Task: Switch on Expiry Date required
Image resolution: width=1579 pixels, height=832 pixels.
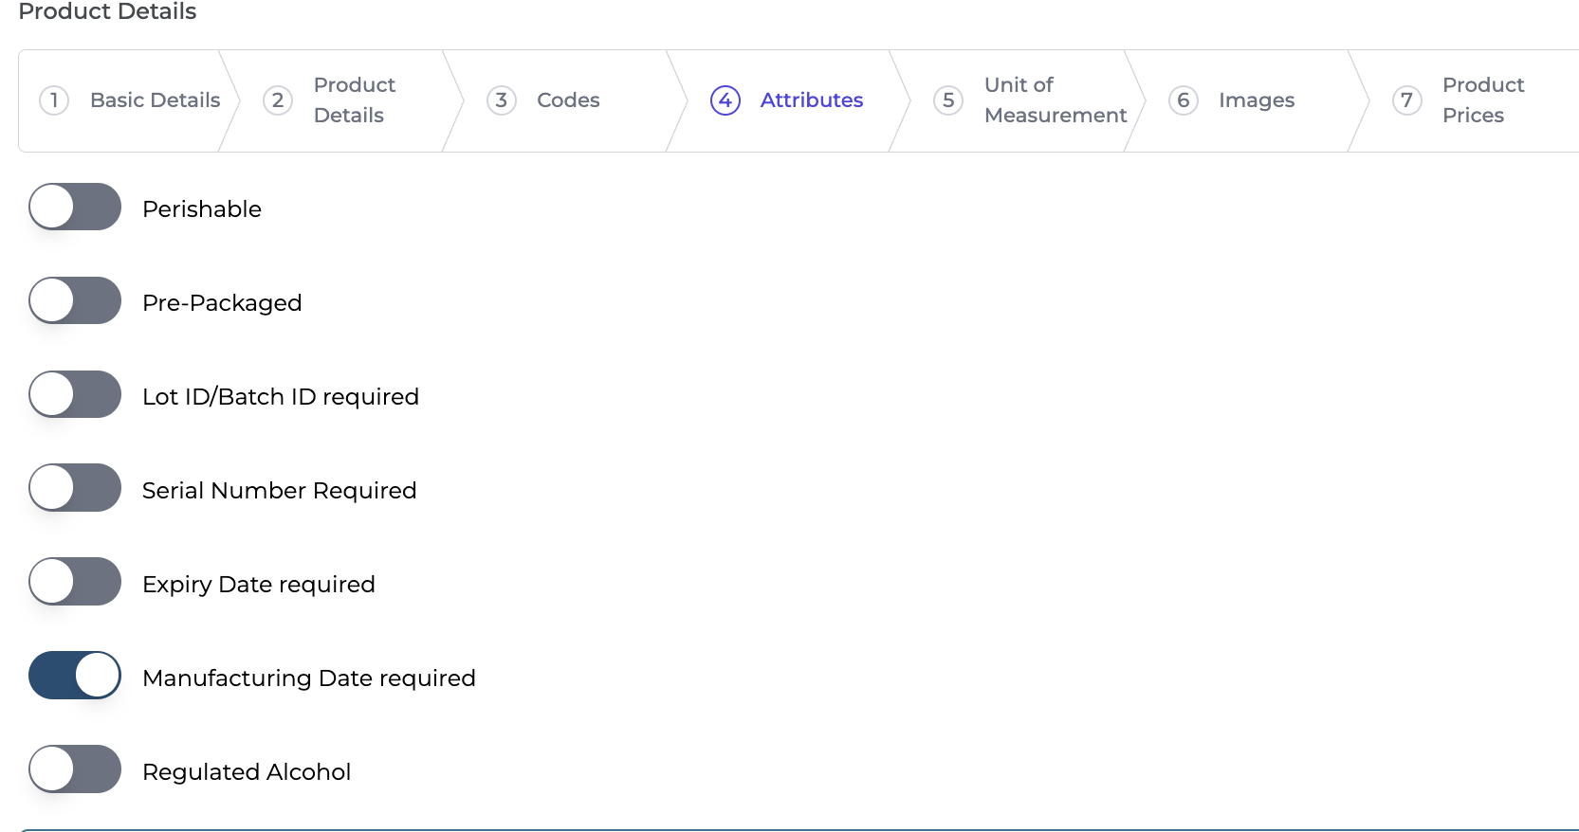Action: tap(75, 582)
